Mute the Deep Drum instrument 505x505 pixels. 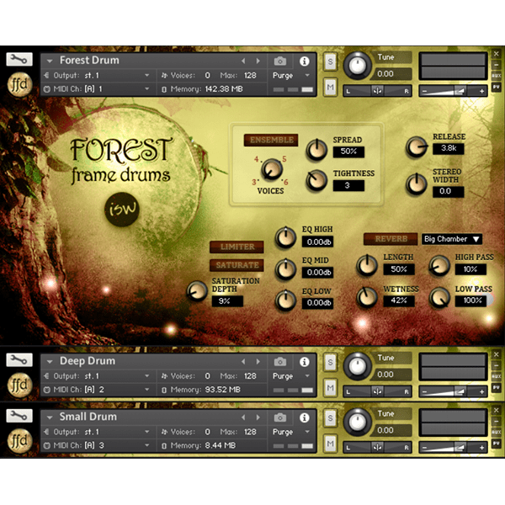[x=330, y=387]
